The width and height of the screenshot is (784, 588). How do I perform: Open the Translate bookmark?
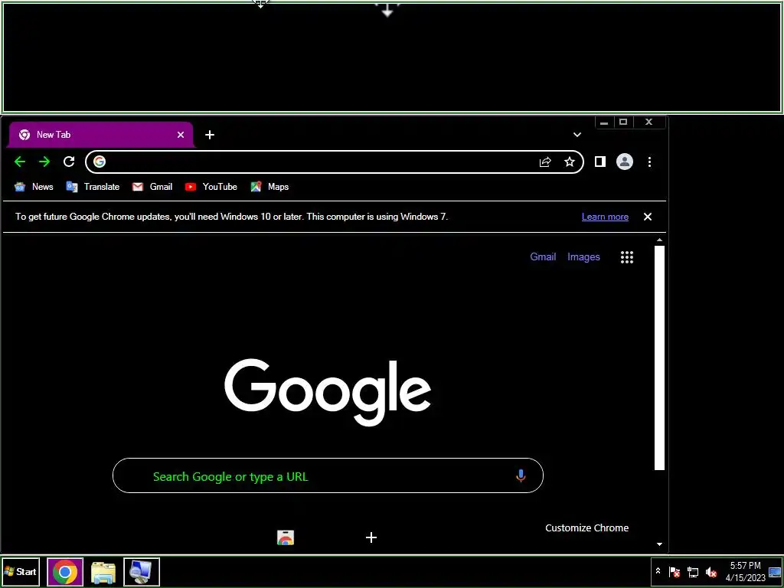click(x=93, y=187)
